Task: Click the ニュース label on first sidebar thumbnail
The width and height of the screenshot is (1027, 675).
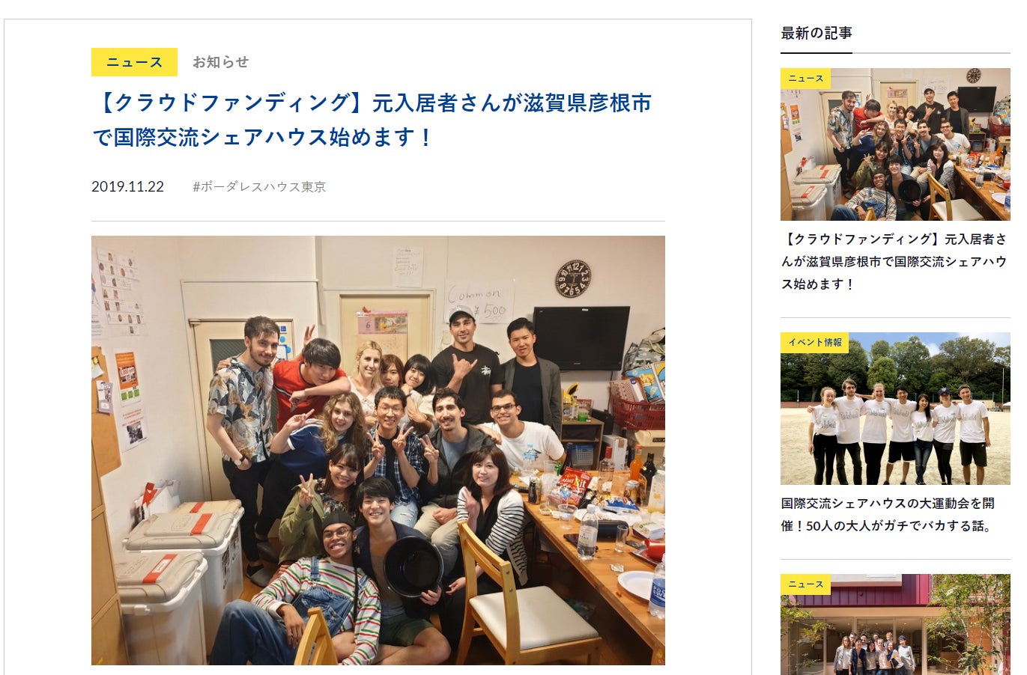Action: tap(805, 79)
